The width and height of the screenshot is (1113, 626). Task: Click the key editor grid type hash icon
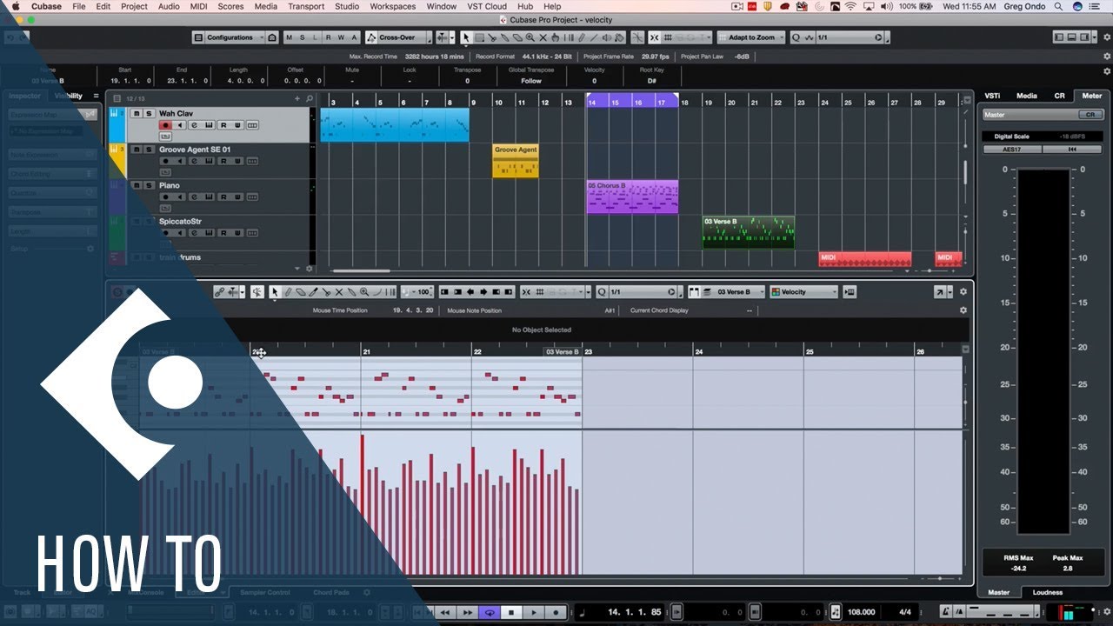pos(539,292)
